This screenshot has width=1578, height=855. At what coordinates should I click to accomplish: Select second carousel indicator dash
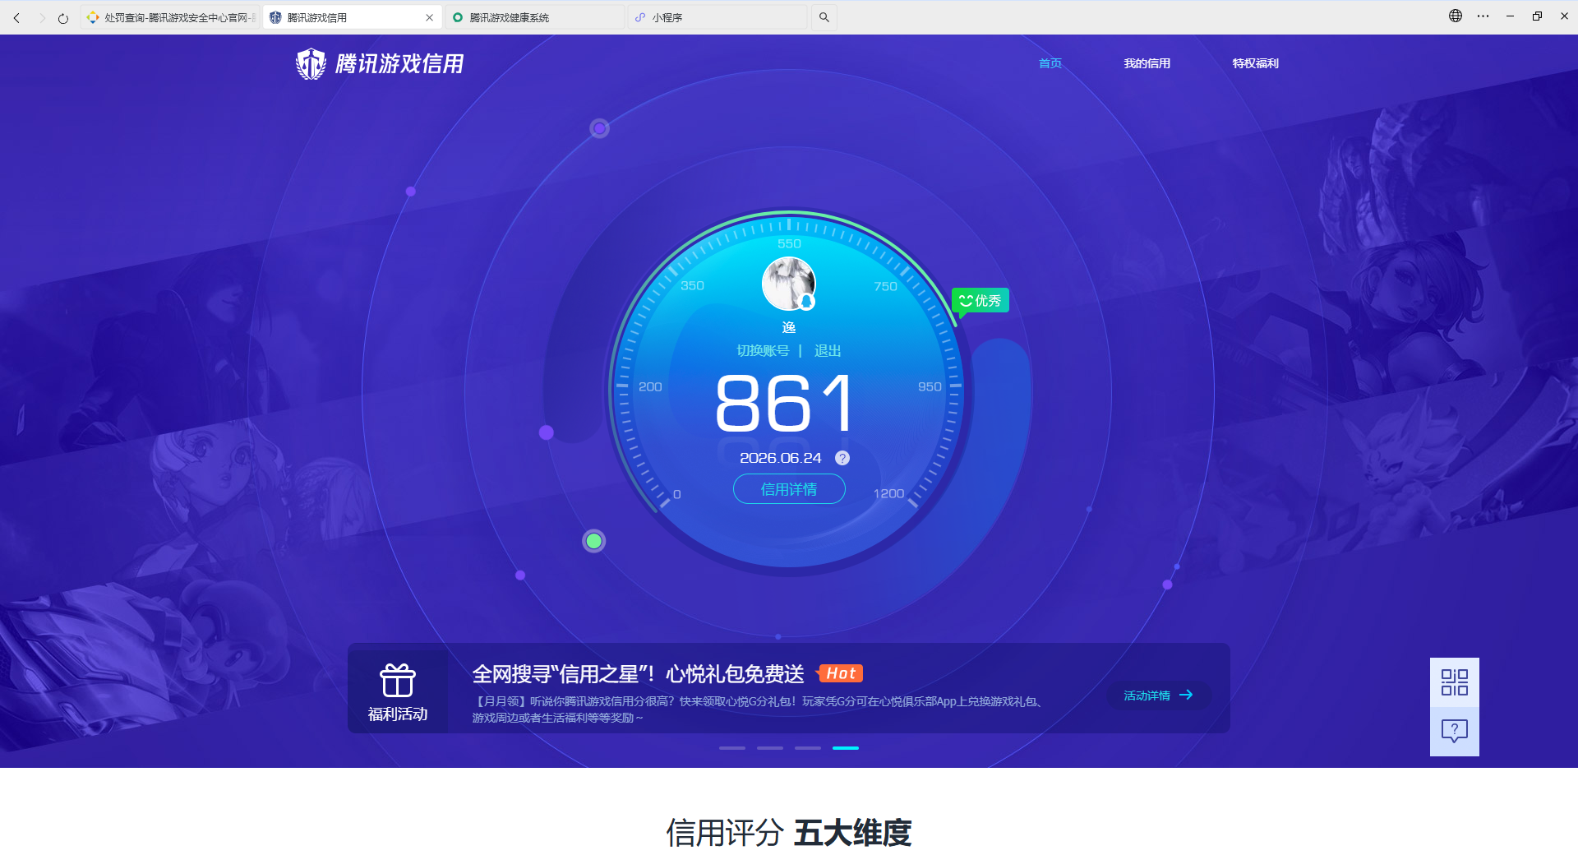[770, 748]
